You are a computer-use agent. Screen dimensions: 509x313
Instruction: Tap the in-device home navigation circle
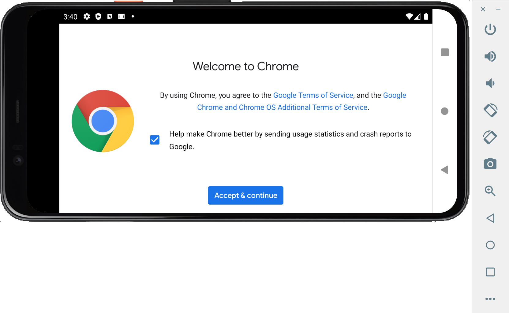[x=444, y=111]
